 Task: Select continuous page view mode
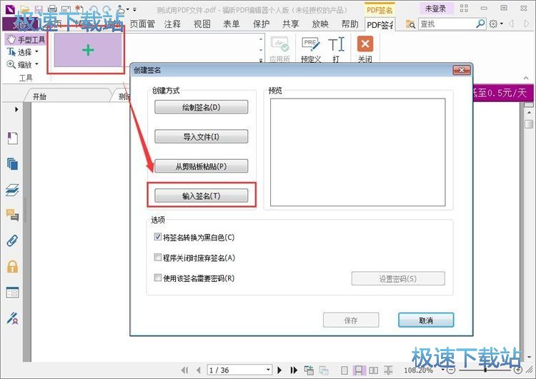pos(359,370)
